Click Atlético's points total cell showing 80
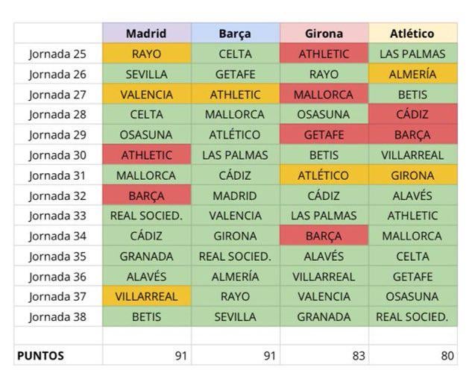This screenshot has width=475, height=379. coord(412,356)
